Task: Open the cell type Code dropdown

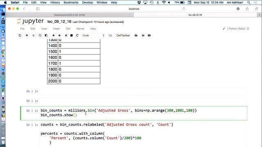Action: click(93, 36)
